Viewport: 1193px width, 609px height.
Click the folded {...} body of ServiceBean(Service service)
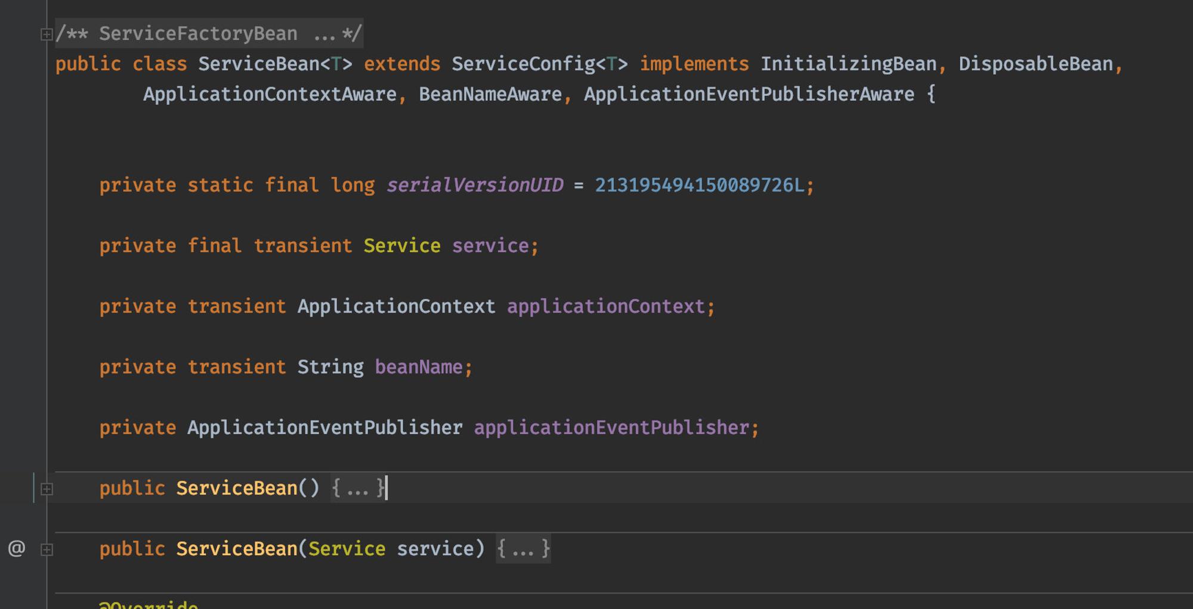[x=523, y=549]
